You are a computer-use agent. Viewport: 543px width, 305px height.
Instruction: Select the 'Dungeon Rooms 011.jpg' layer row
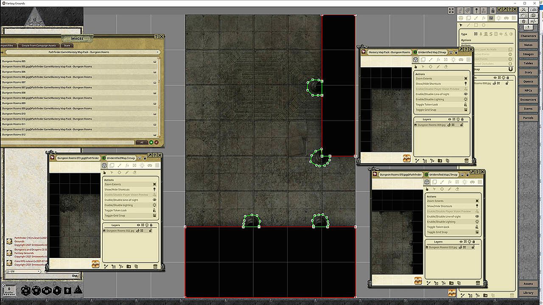(x=128, y=231)
